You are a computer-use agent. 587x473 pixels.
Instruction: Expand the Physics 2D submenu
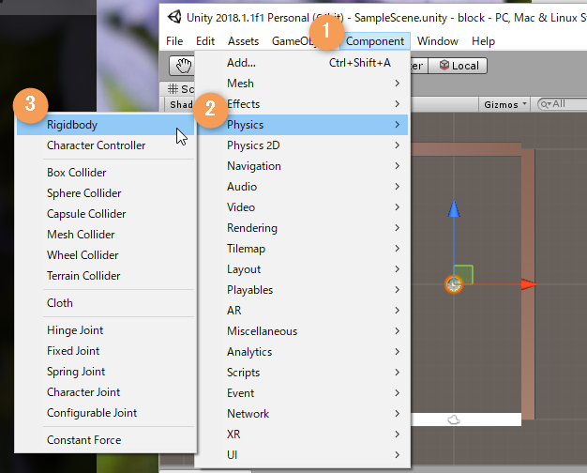coord(303,145)
